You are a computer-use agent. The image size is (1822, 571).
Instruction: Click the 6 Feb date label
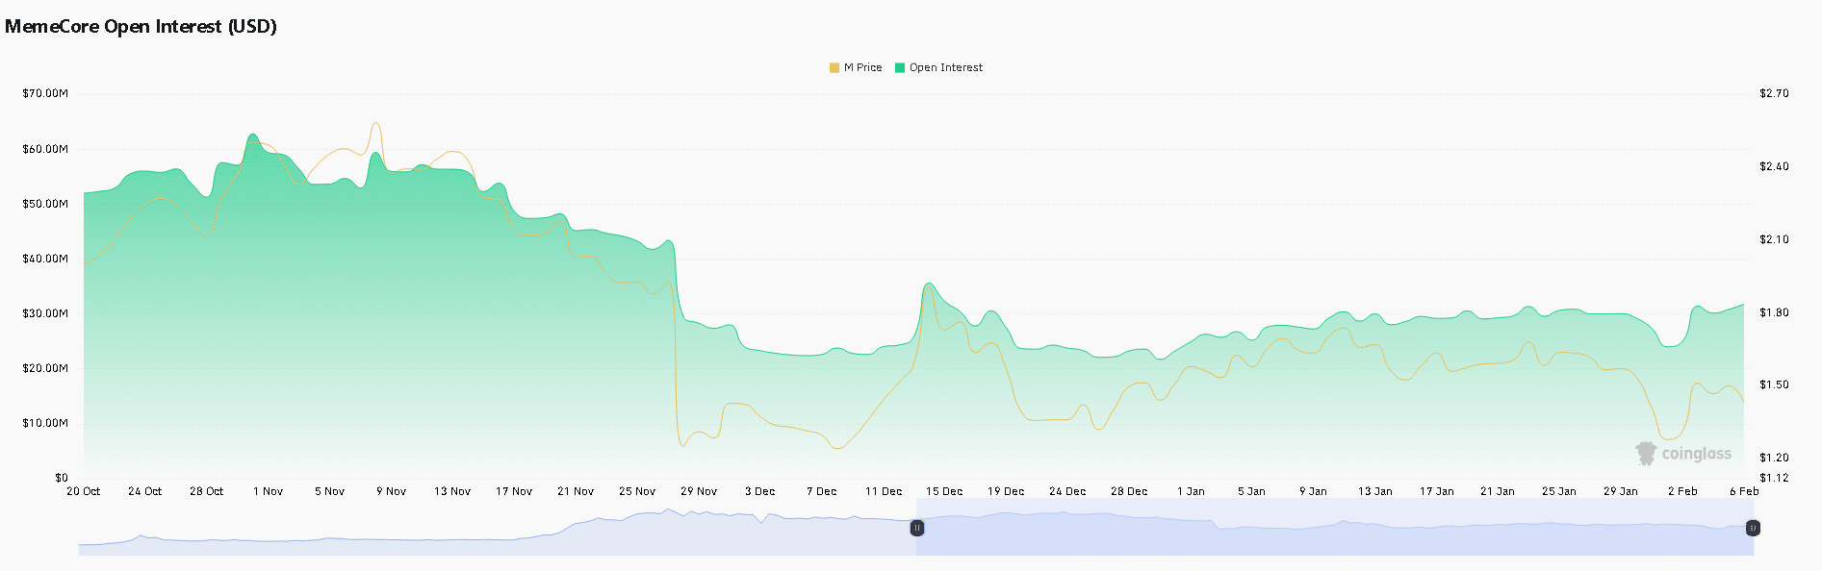pos(1744,491)
